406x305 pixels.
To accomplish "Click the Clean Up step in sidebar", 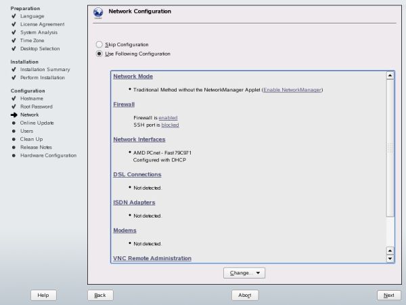I will pos(32,139).
